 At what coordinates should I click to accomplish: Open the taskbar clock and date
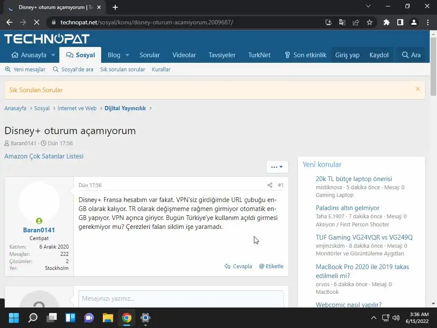pos(417,318)
